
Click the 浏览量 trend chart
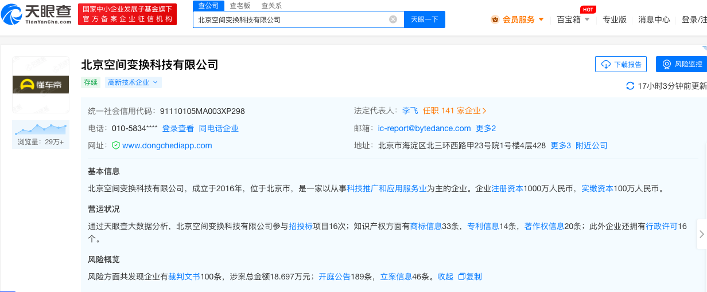[41, 129]
